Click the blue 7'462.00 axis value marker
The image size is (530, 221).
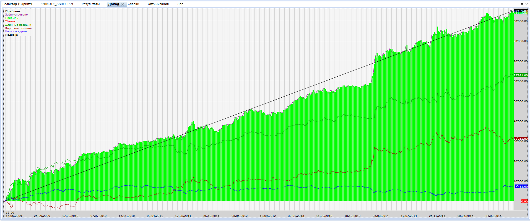pos(521,186)
